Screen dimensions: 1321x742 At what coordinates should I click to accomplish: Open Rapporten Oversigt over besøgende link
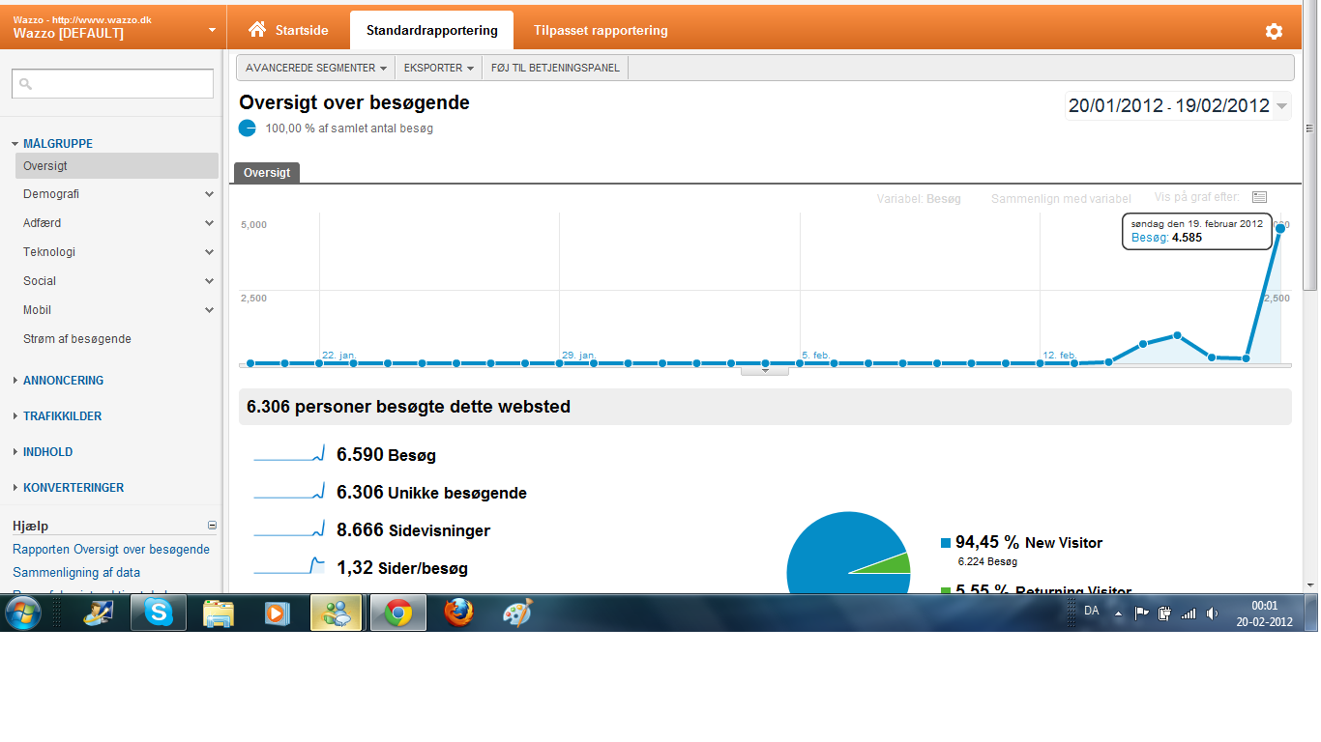coord(110,550)
